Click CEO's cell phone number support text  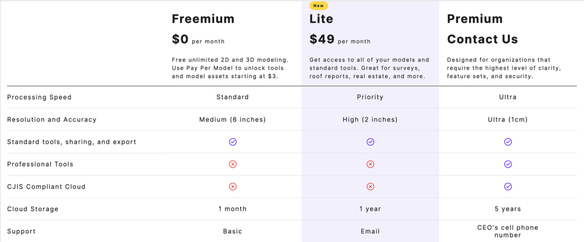[x=508, y=231]
